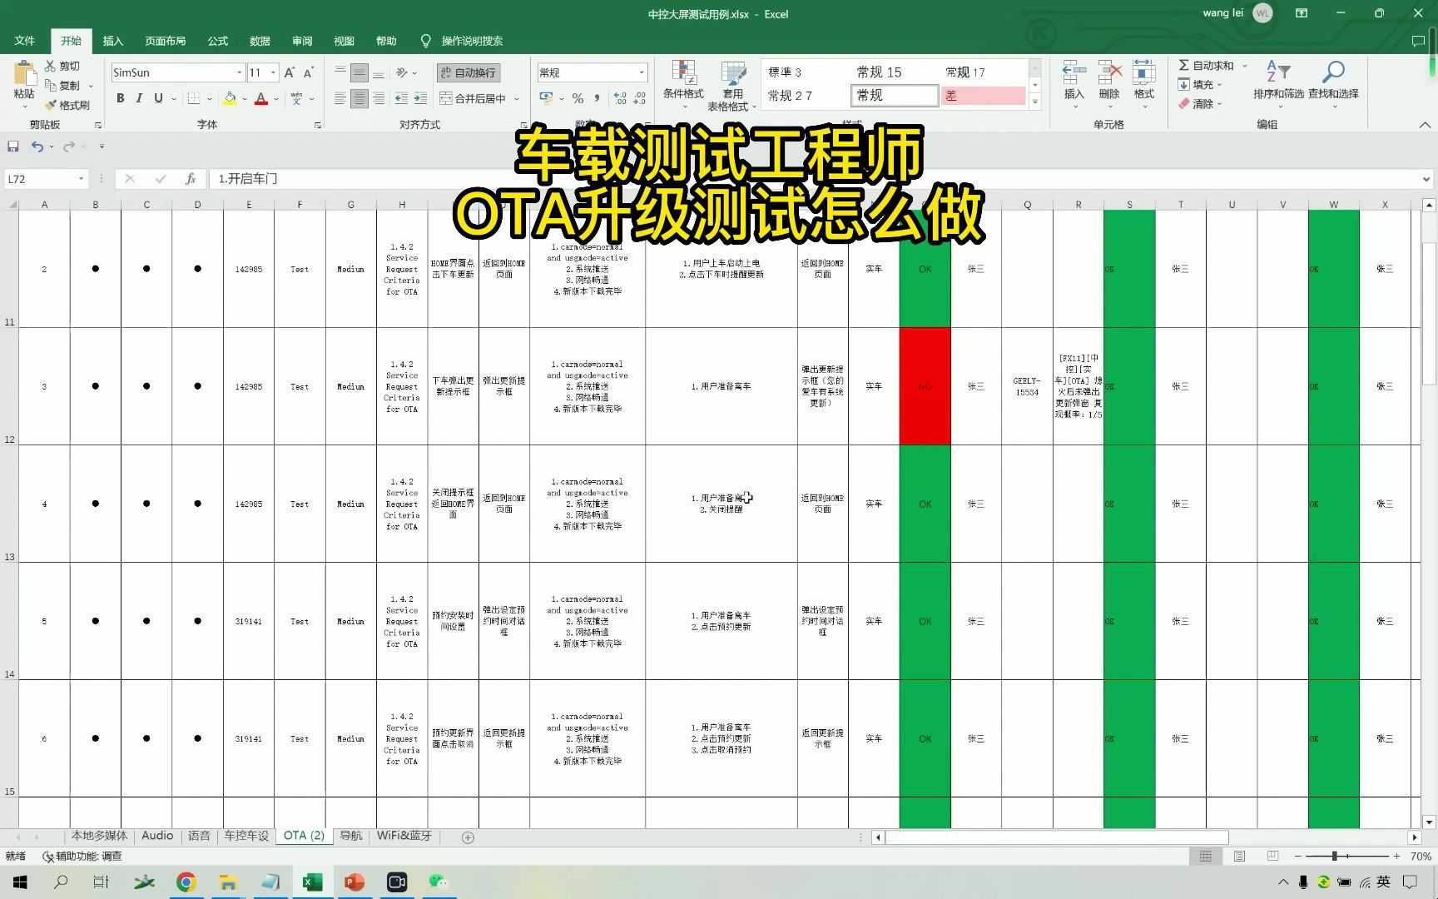
Task: Select middle vertical alignment
Action: (x=359, y=72)
